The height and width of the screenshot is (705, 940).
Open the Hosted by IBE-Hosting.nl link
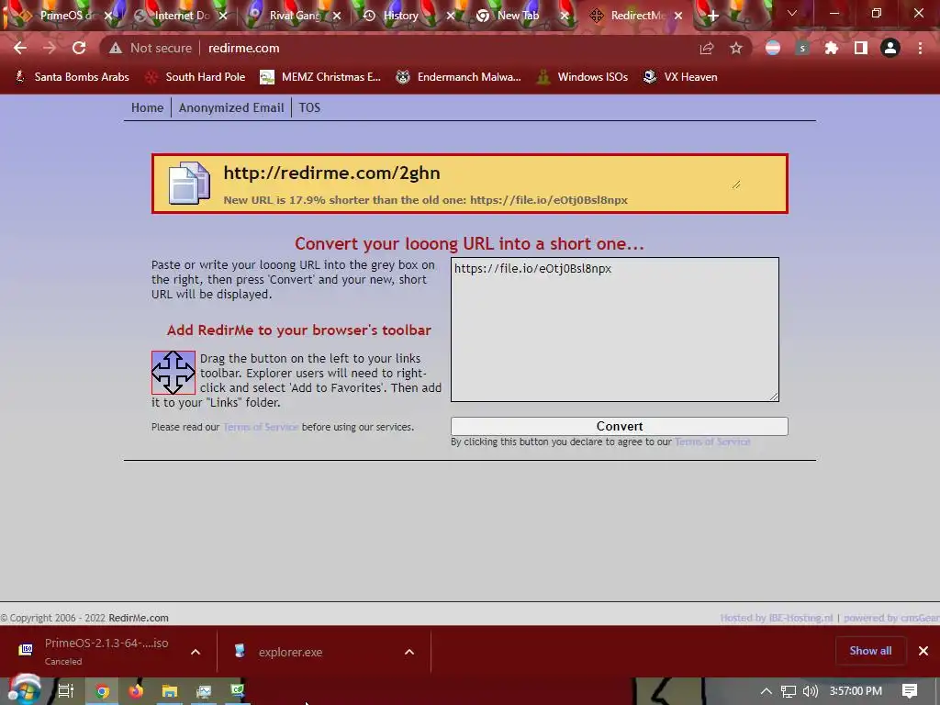(x=777, y=618)
